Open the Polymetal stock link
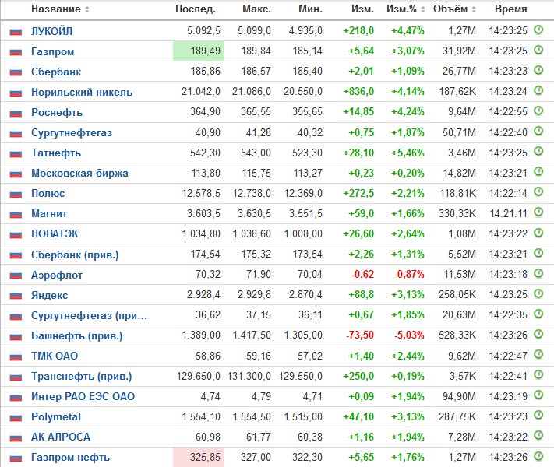The width and height of the screenshot is (554, 467). click(x=56, y=417)
